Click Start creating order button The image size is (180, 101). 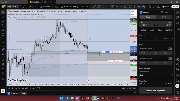[x=156, y=90]
